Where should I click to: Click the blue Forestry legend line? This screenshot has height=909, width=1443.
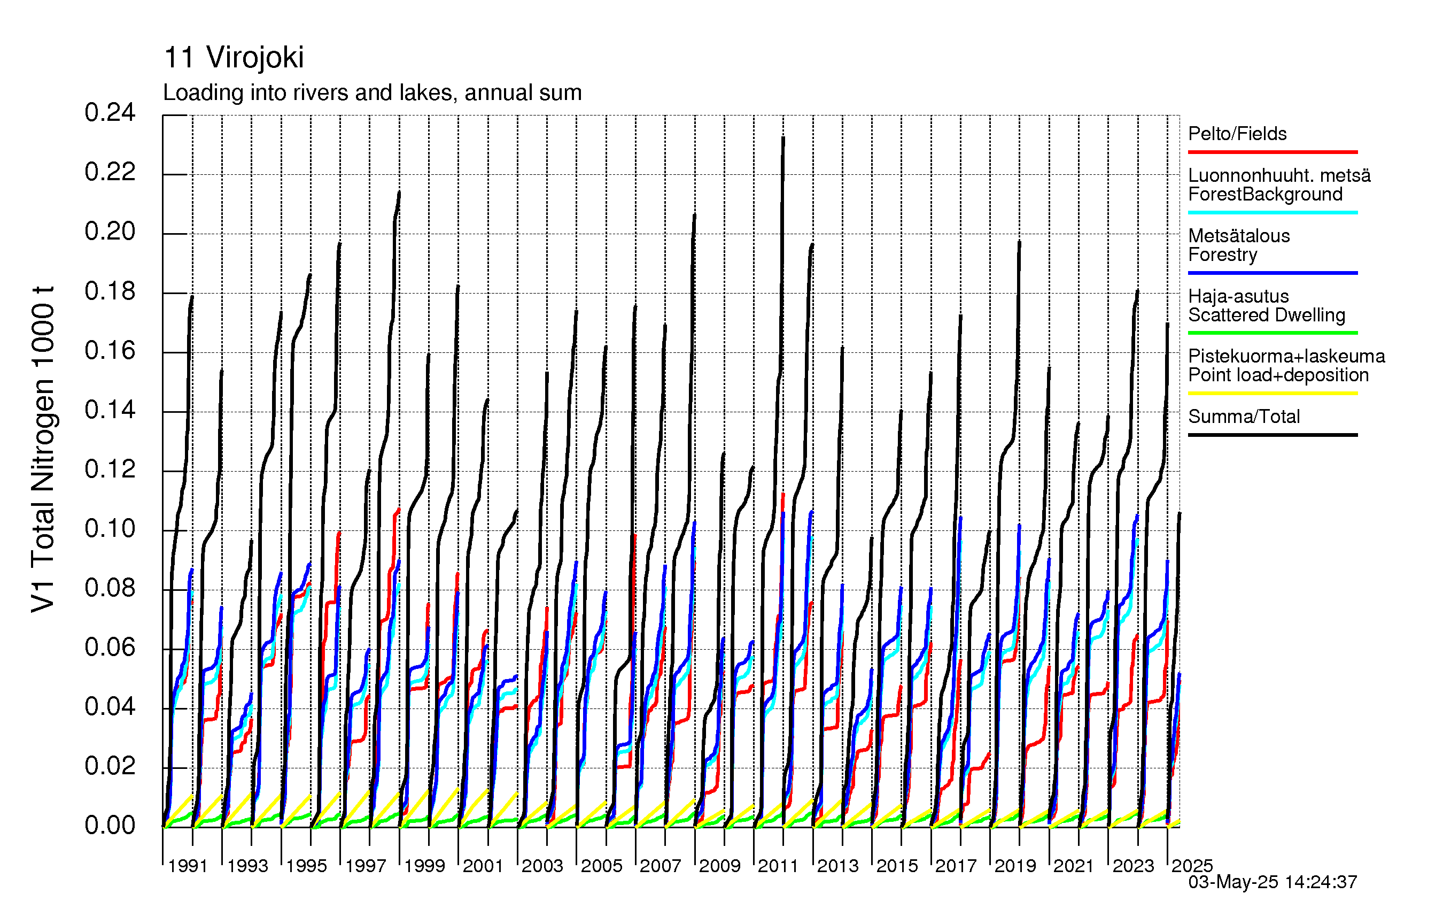[x=1272, y=273]
